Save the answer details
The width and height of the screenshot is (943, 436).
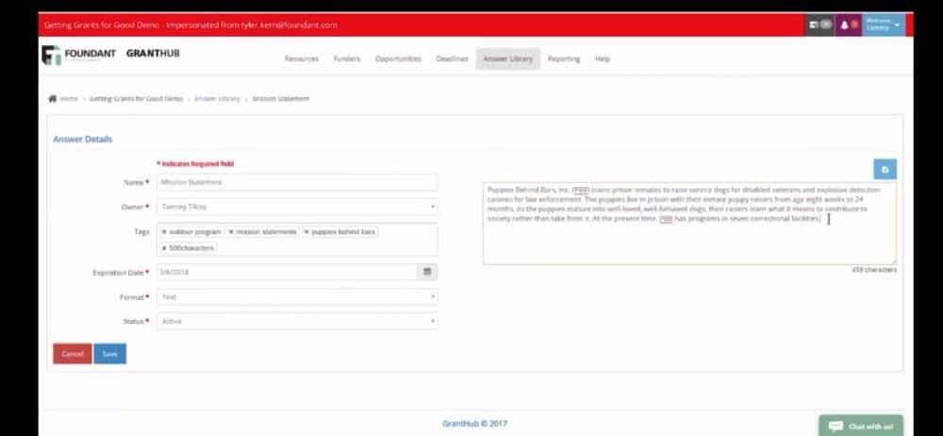tap(109, 354)
